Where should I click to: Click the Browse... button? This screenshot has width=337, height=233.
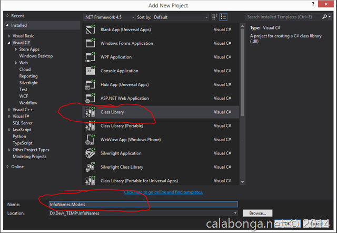click(x=257, y=213)
